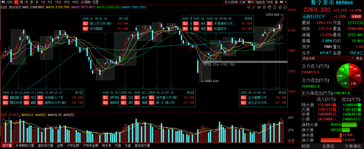Screen dimensions: 364x149
Task: Click the 卖板块 button
Action: (356, 17)
